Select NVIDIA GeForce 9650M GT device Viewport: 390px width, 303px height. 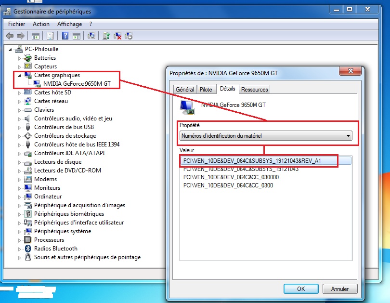77,84
